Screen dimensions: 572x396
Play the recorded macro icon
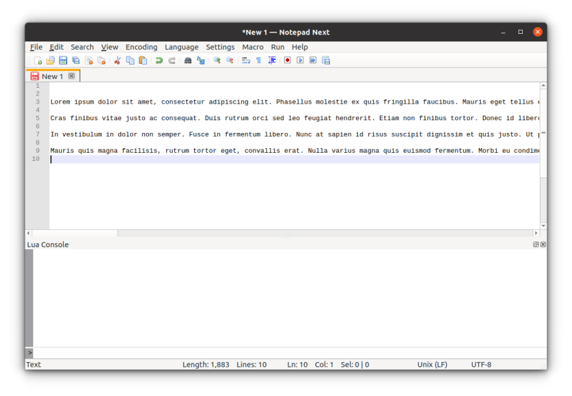300,60
